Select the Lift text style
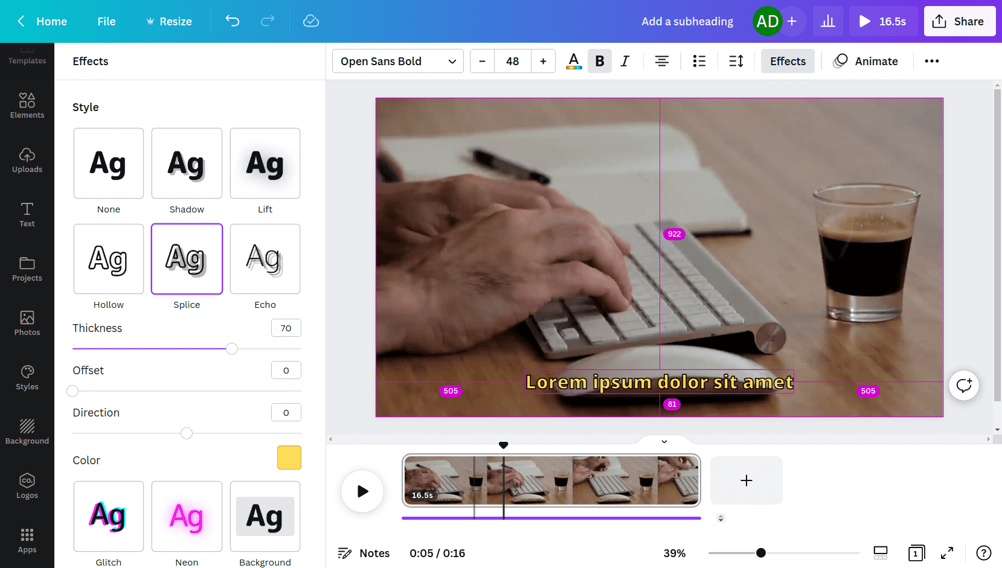Viewport: 1002px width, 568px height. click(265, 163)
